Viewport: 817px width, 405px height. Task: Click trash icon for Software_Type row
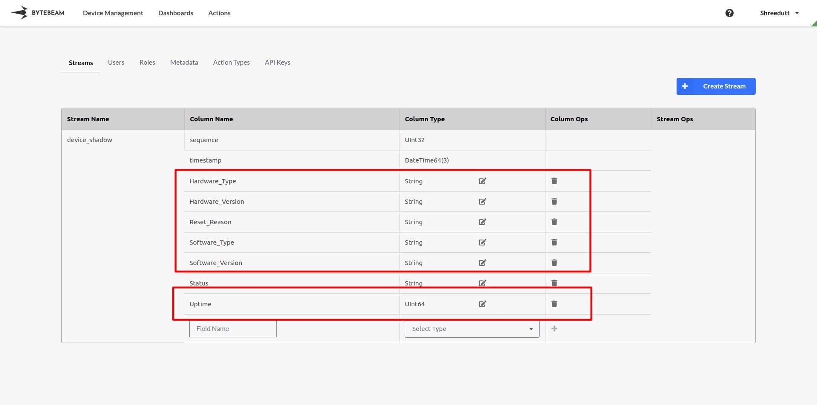554,242
